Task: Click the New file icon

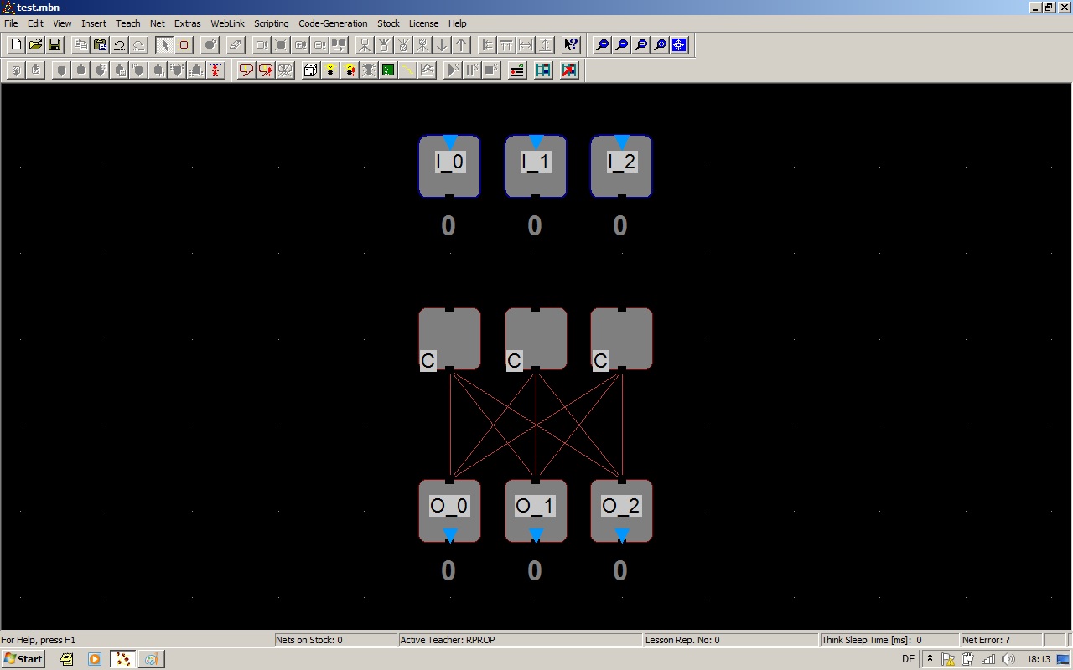Action: (x=16, y=45)
